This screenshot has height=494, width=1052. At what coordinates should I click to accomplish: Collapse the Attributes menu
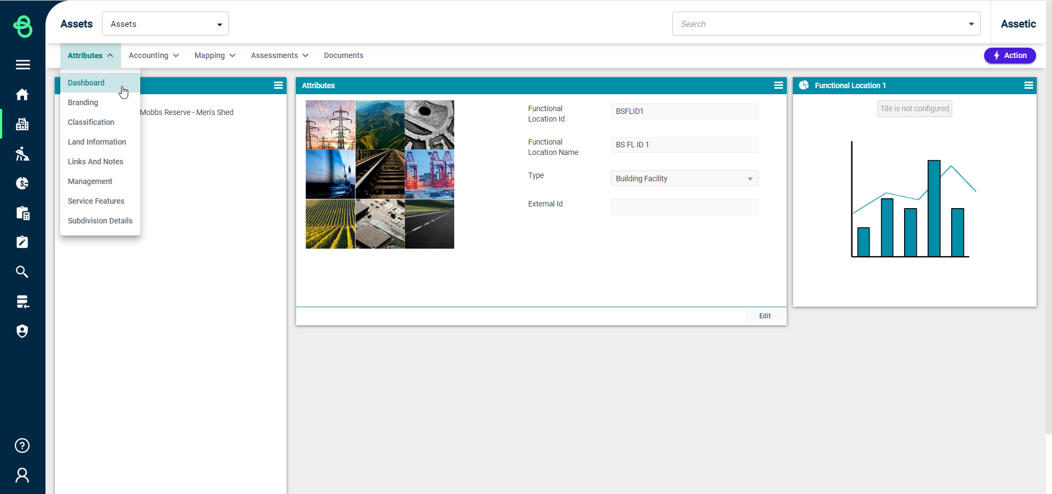click(90, 55)
